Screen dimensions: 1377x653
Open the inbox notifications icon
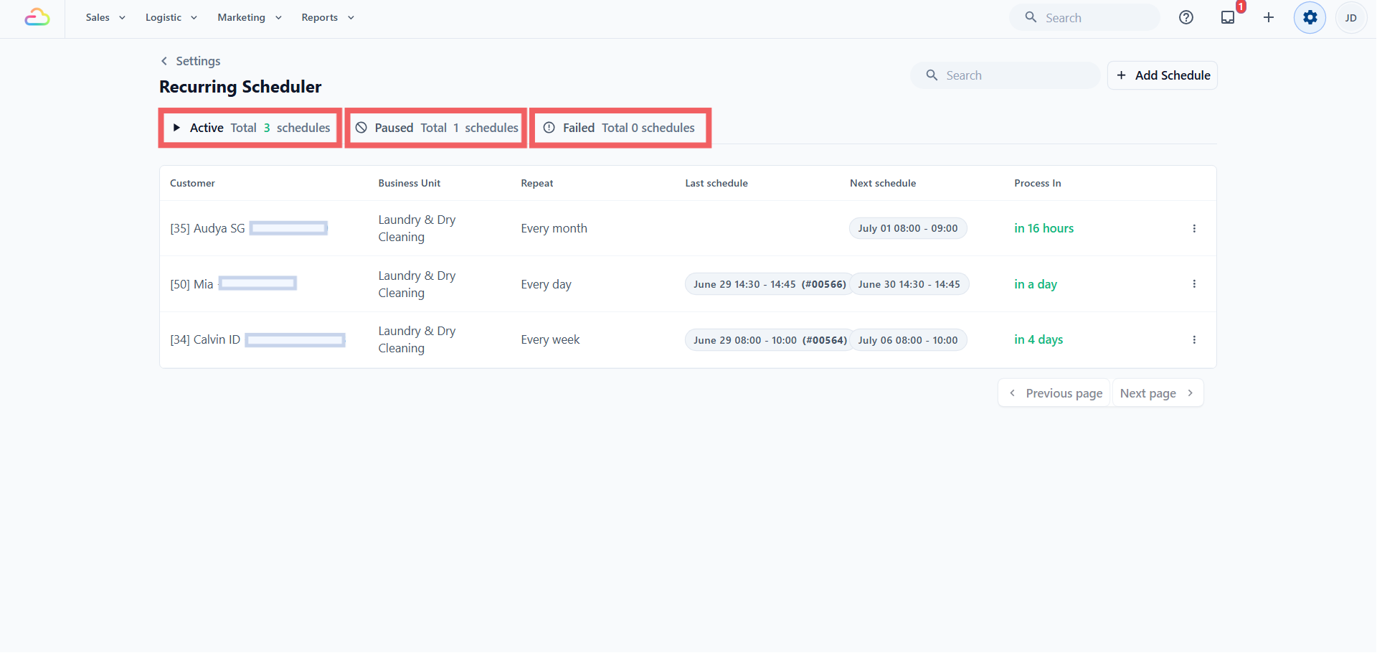point(1228,17)
